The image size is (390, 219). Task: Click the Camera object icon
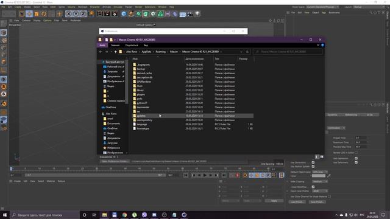(190, 14)
